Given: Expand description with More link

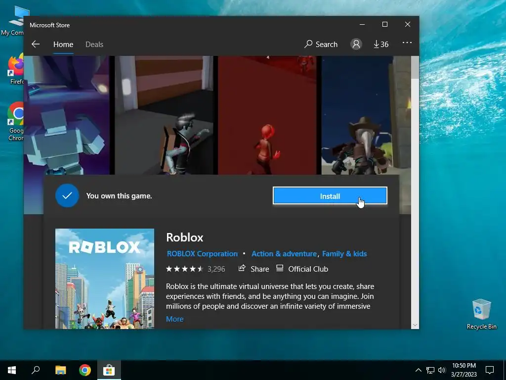Looking at the screenshot, I should (174, 319).
